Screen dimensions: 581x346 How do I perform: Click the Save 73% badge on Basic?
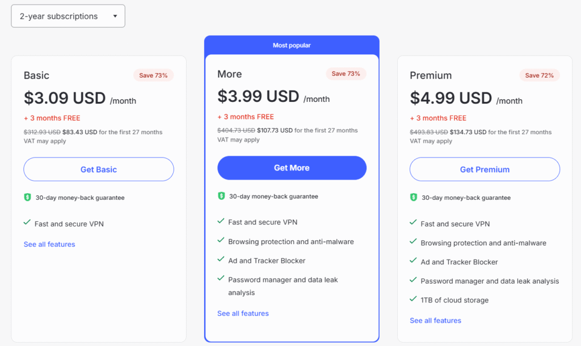click(153, 75)
